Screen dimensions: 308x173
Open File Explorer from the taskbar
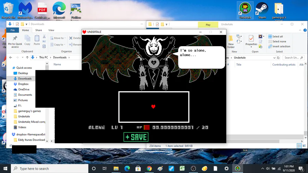[x=116, y=169]
